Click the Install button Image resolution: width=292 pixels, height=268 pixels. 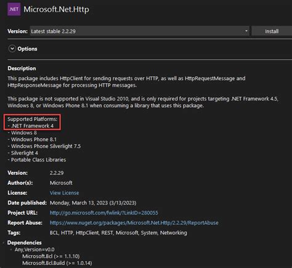click(x=272, y=31)
